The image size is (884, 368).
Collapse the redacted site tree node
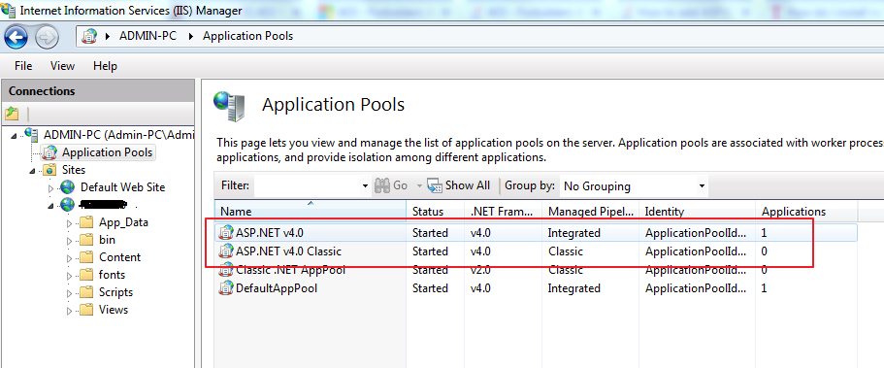click(x=50, y=206)
